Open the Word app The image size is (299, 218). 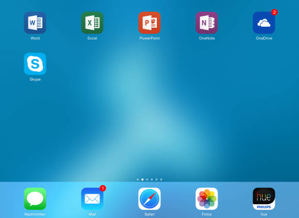pos(35,23)
